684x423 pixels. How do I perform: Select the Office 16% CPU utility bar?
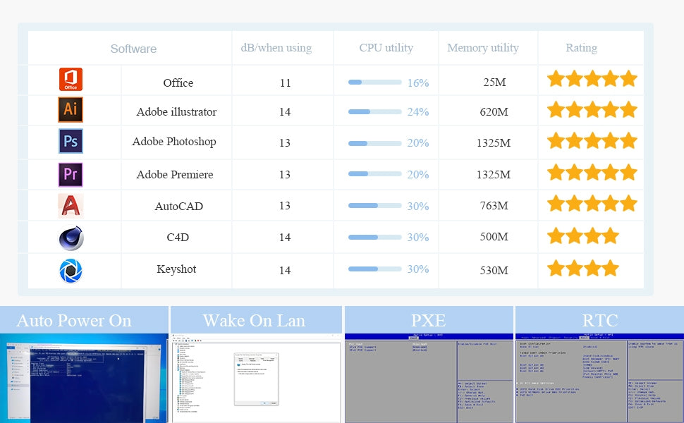(374, 82)
